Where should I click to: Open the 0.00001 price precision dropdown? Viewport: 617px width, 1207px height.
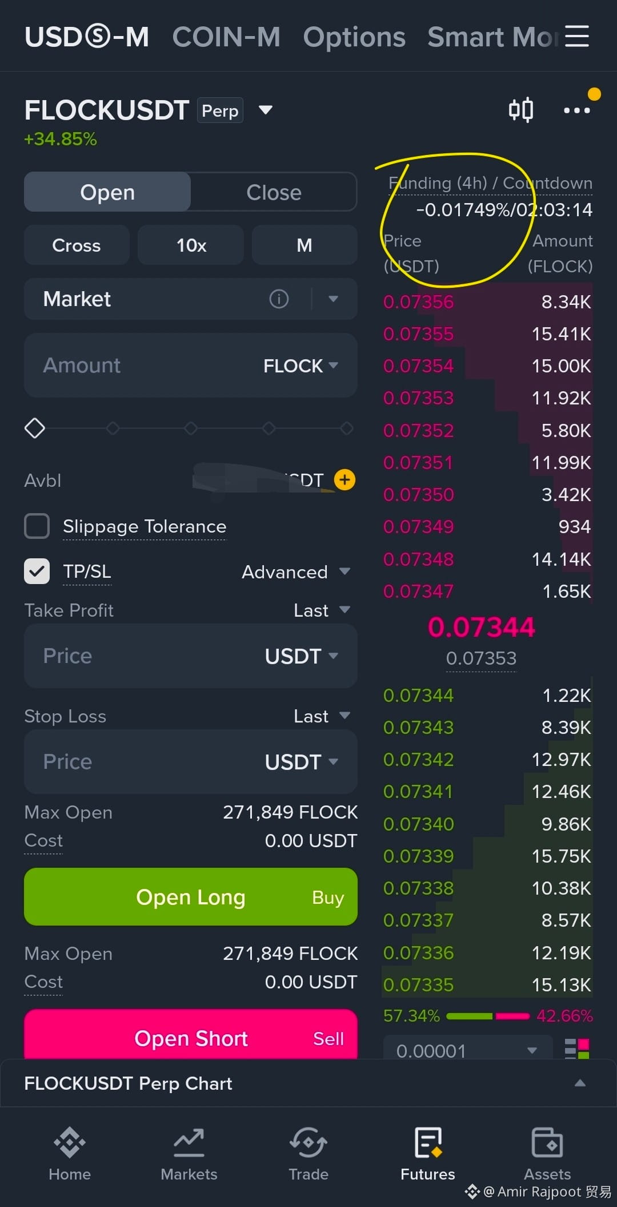coord(467,1050)
